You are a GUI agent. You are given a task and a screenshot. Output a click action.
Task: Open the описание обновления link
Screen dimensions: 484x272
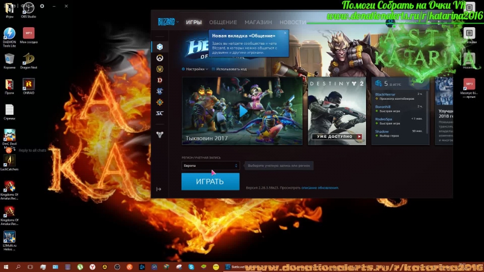click(320, 187)
